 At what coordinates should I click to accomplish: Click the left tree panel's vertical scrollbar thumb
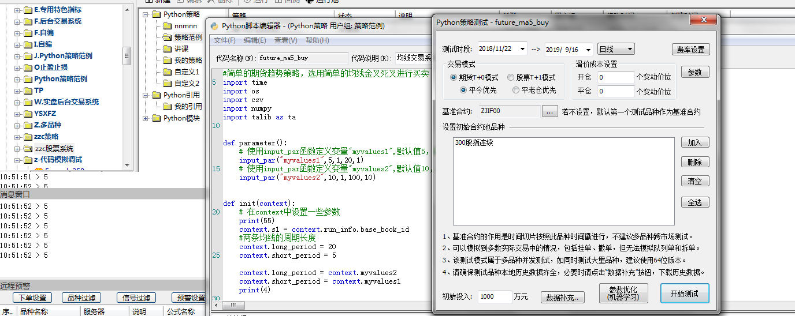(127, 56)
